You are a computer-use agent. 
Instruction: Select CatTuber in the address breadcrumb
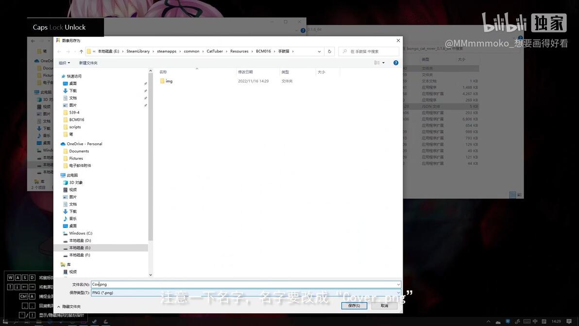click(x=215, y=51)
